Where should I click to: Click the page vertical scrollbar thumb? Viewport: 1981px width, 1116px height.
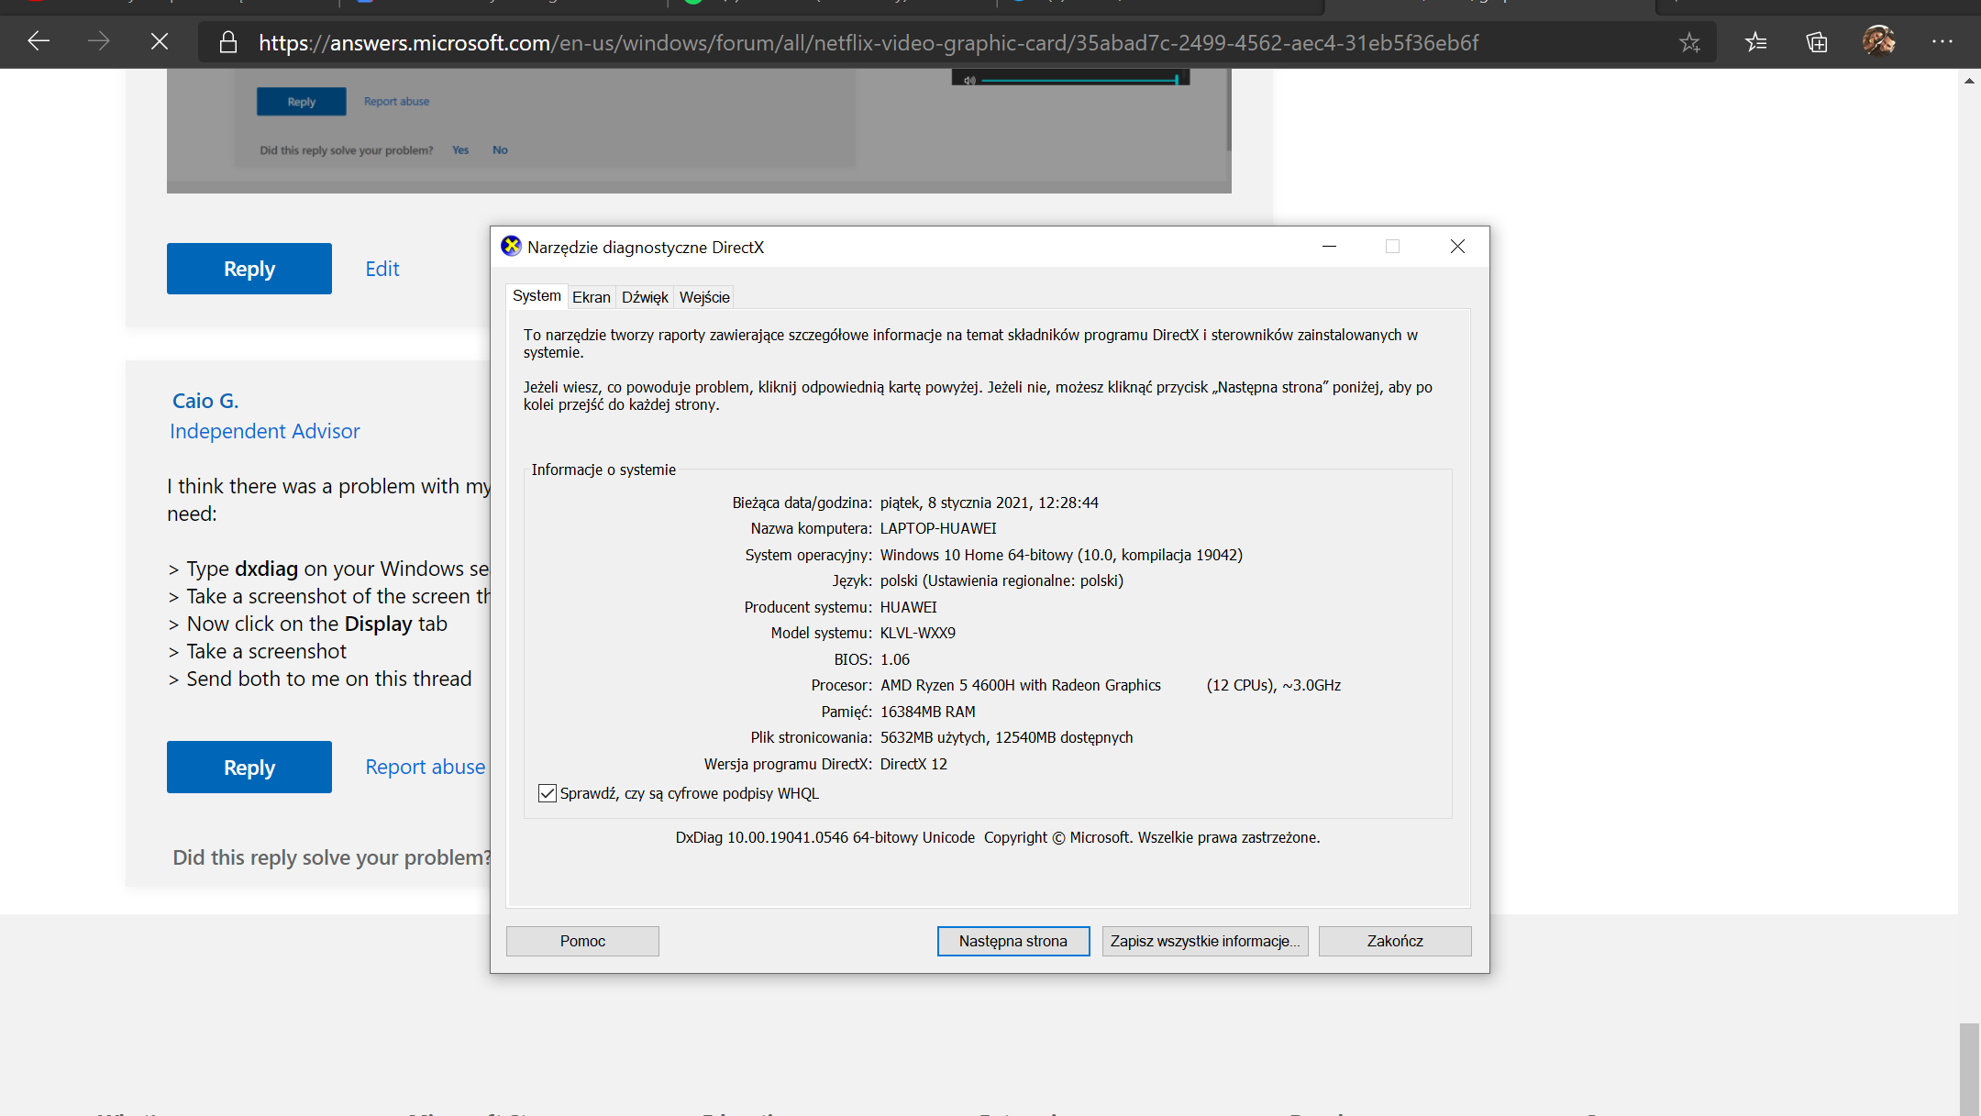pyautogui.click(x=1968, y=1068)
